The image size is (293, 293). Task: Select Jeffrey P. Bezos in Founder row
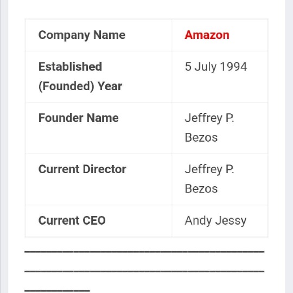(209, 128)
